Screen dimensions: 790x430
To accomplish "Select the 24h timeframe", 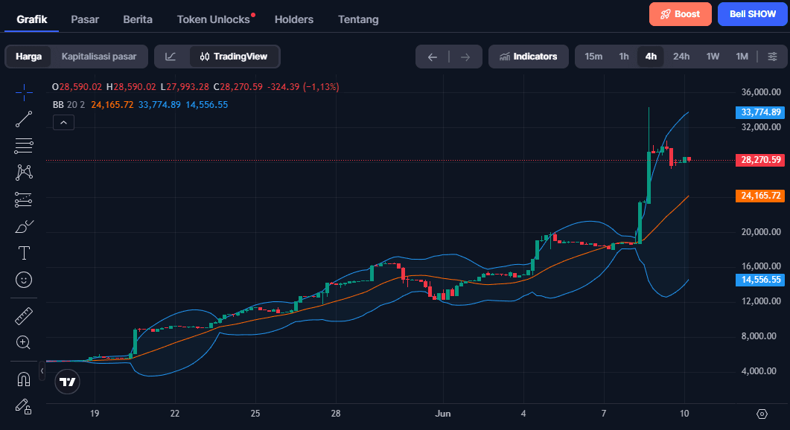I will (x=681, y=57).
